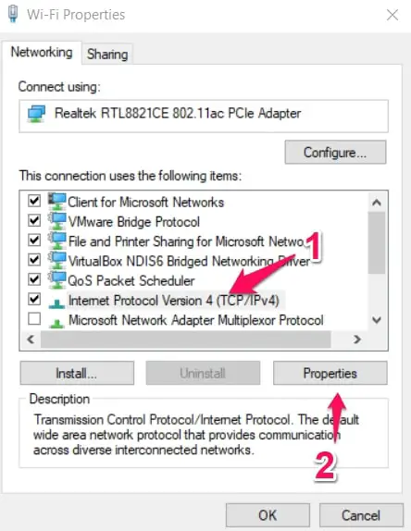Close the Wi-Fi Properties dialog

392,15
